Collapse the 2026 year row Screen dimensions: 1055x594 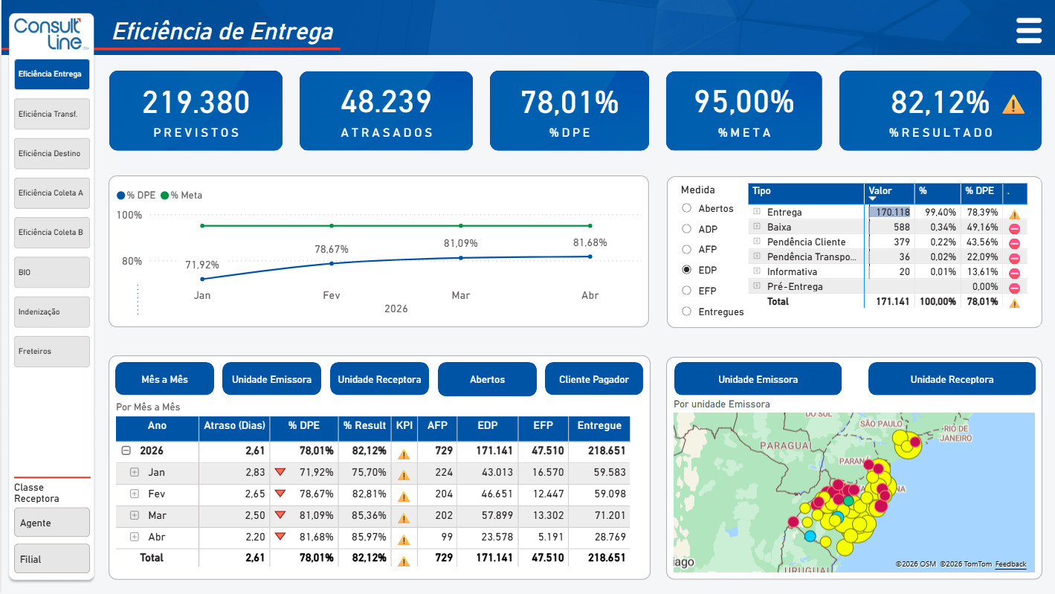pyautogui.click(x=126, y=451)
